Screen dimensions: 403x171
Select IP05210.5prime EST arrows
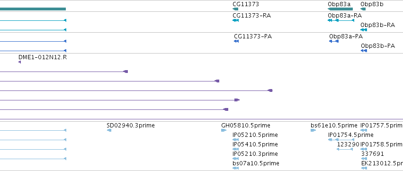coord(235,140)
